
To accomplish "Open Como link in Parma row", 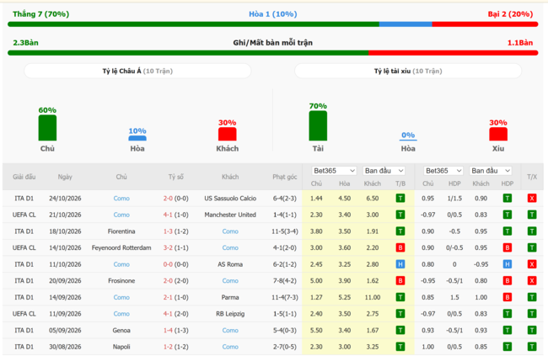I will click(121, 297).
